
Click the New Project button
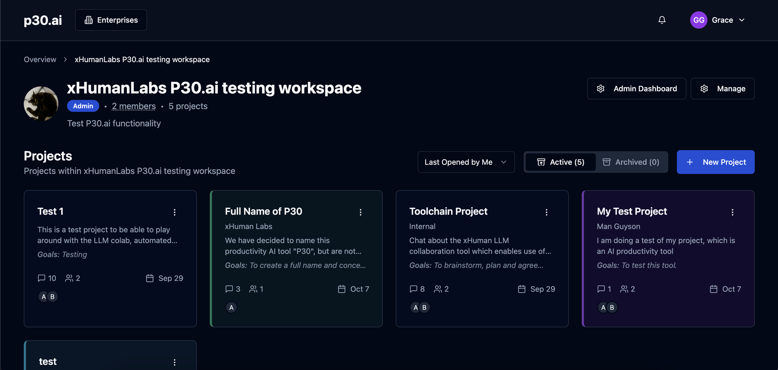pyautogui.click(x=715, y=162)
